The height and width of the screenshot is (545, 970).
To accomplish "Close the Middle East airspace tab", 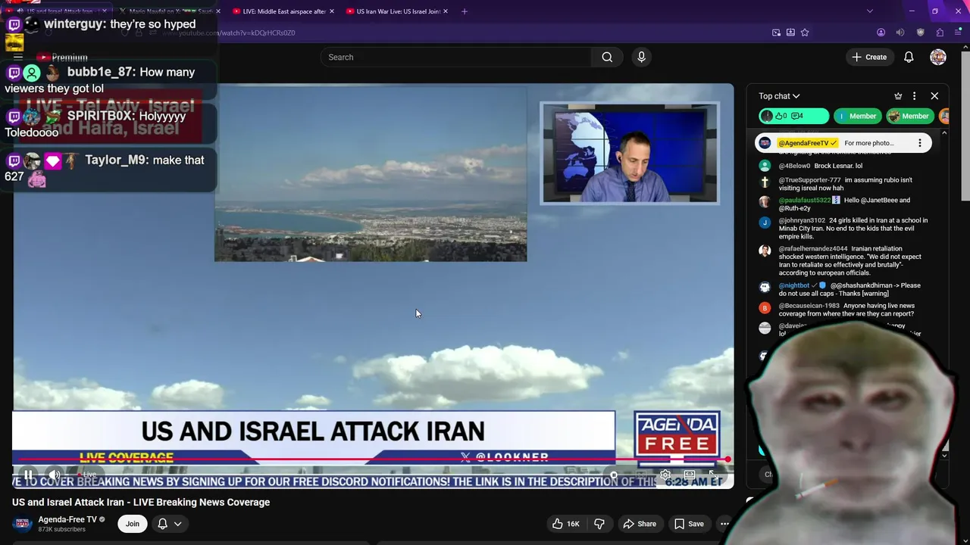I will pyautogui.click(x=331, y=11).
